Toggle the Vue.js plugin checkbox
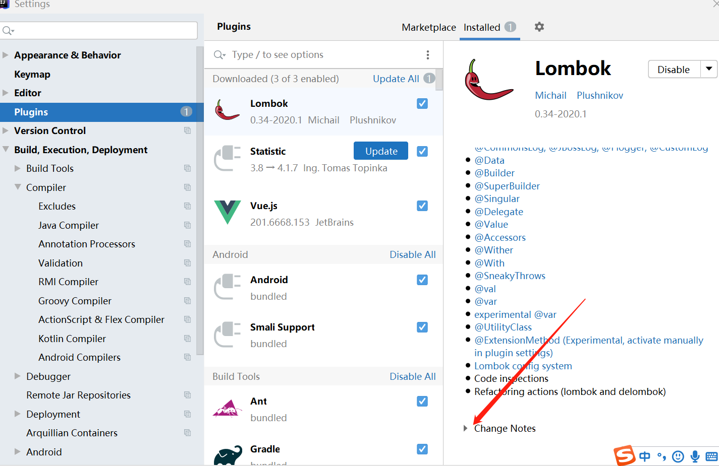Viewport: 719px width, 466px height. (422, 206)
